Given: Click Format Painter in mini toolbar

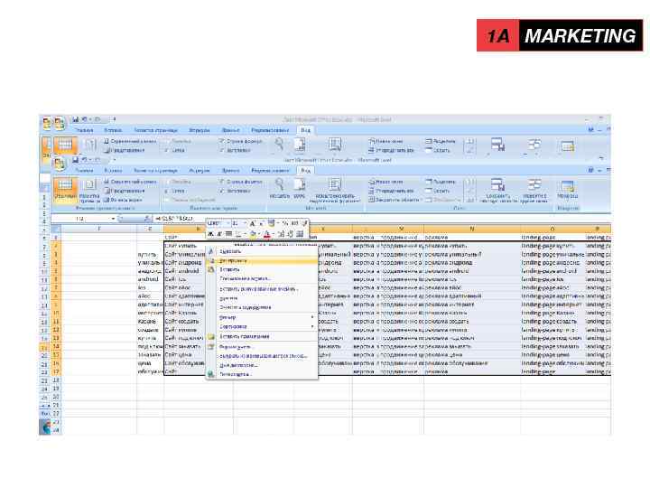Looking at the screenshot, I should 304,224.
